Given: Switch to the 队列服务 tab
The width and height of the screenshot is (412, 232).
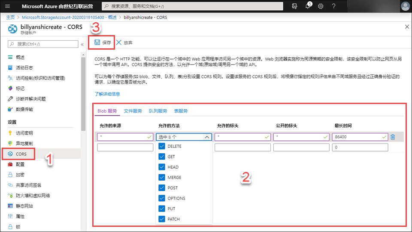Looking at the screenshot, I should 158,111.
